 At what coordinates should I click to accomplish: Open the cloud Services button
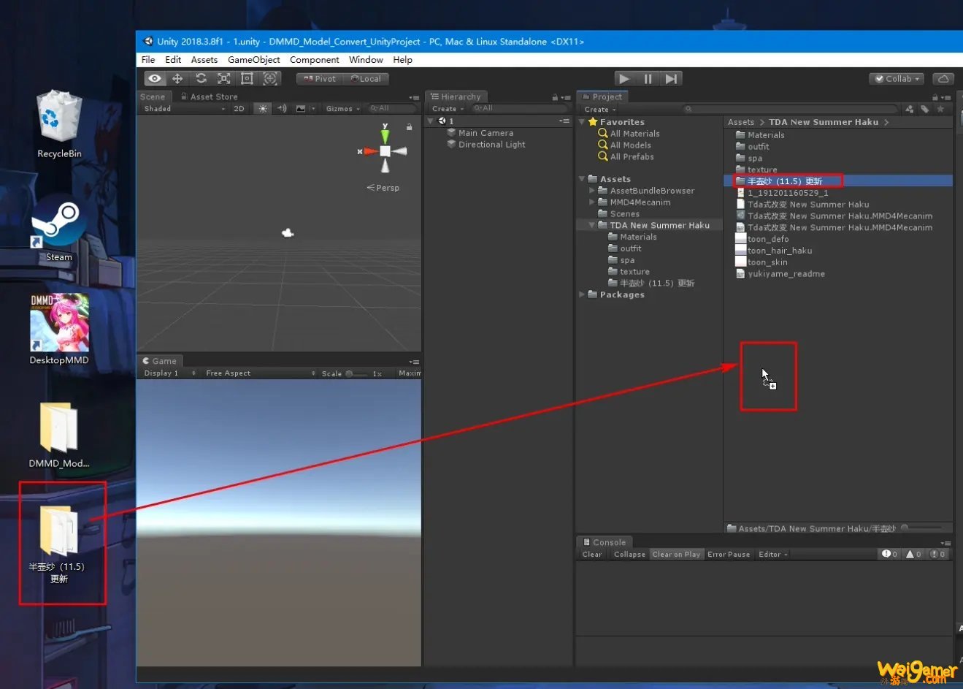(x=943, y=78)
